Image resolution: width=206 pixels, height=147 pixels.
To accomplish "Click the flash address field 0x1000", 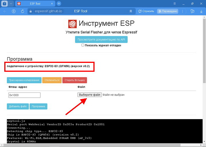I will pos(24,95).
